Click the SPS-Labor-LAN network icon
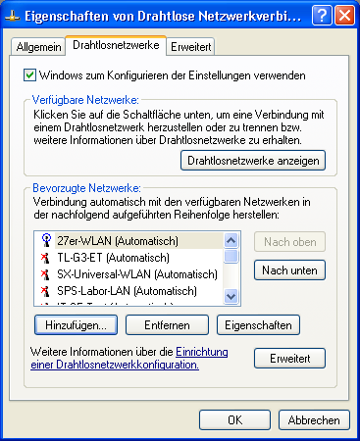 [45, 291]
